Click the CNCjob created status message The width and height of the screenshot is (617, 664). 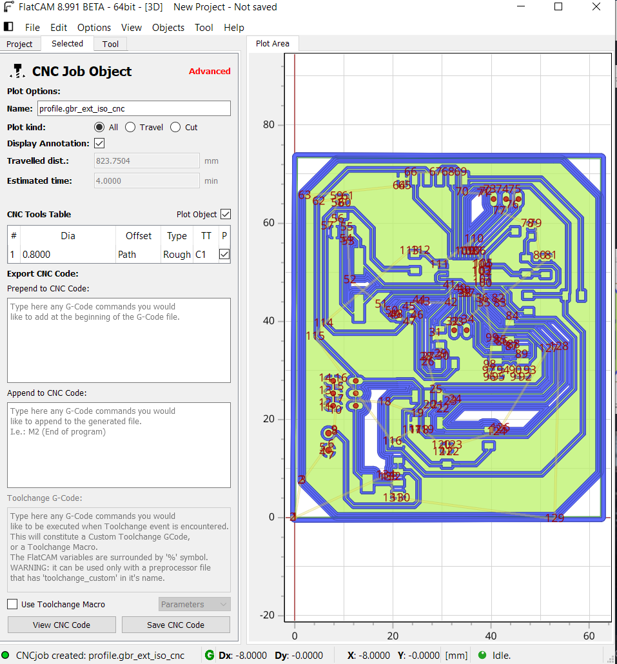point(100,656)
